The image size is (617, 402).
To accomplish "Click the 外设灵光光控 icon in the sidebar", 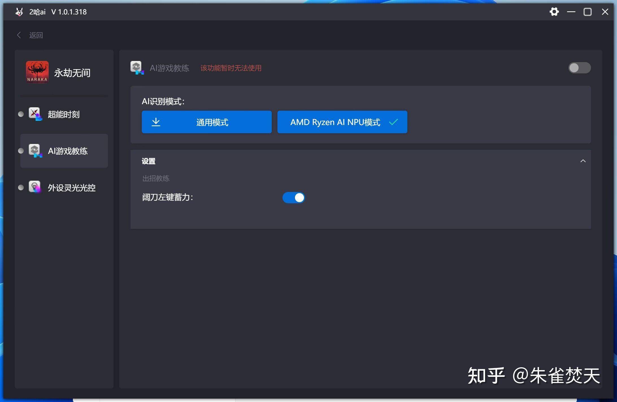I will (35, 187).
